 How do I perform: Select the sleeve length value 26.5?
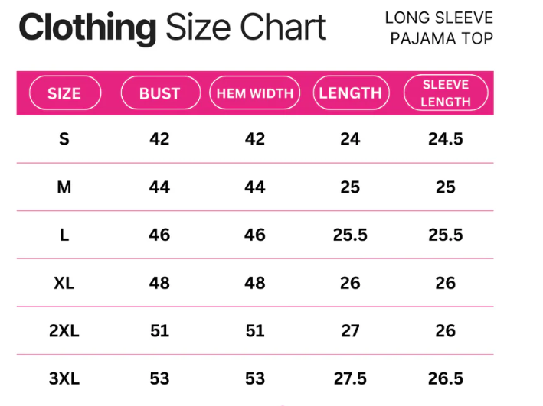[445, 378]
